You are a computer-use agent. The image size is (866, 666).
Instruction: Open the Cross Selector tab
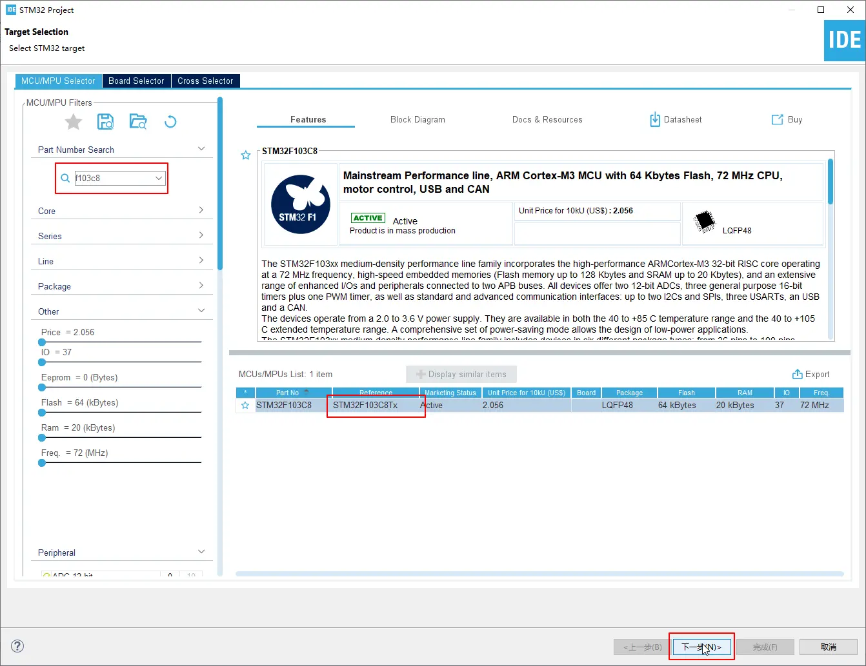[205, 81]
